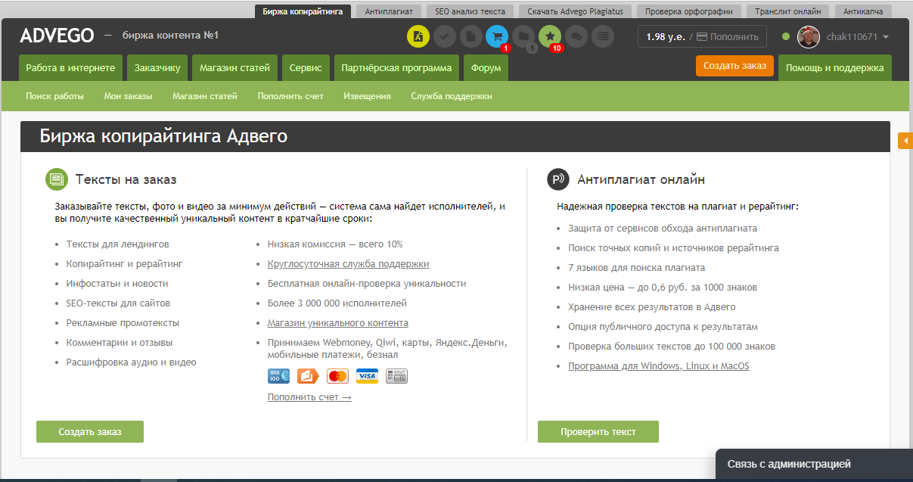Screen dimensions: 913x482
Task: Click the gray folder icon in header
Action: tap(523, 36)
